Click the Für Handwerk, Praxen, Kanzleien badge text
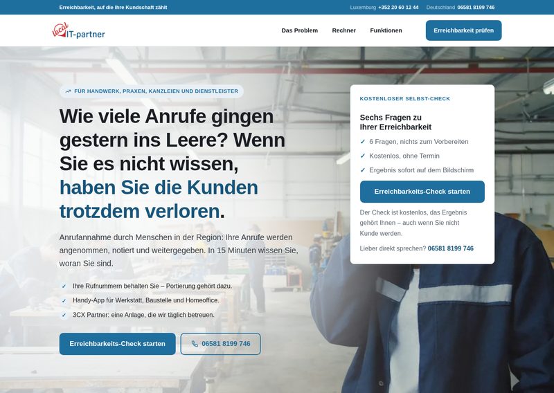 157,91
